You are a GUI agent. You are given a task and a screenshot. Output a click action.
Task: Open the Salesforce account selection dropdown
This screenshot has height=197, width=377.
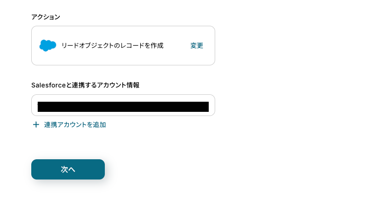coord(123,105)
